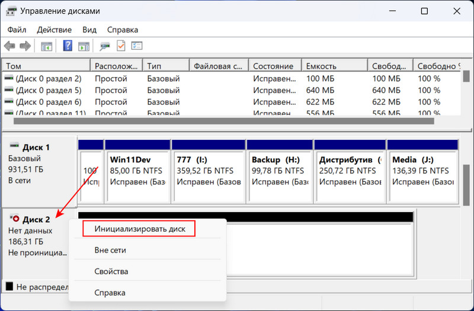This screenshot has width=474, height=311.
Task: Click the volume icon for Диск 0 раздел 5
Action: pyautogui.click(x=9, y=90)
